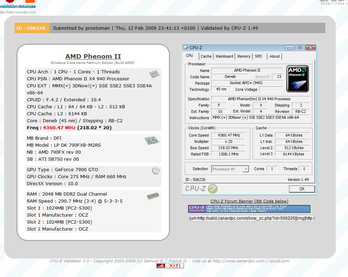Click the Cores count field

click(x=272, y=169)
